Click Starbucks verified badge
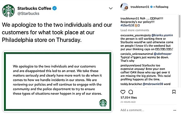The width and height of the screenshot is (181, 115). pyautogui.click(x=55, y=8)
